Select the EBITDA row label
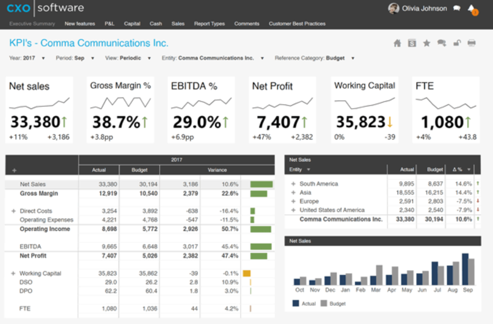 30,246
